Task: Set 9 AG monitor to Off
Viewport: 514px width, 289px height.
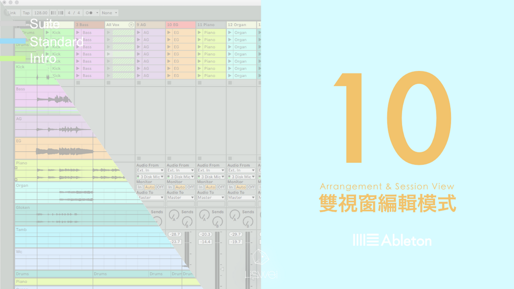Action: 160,187
